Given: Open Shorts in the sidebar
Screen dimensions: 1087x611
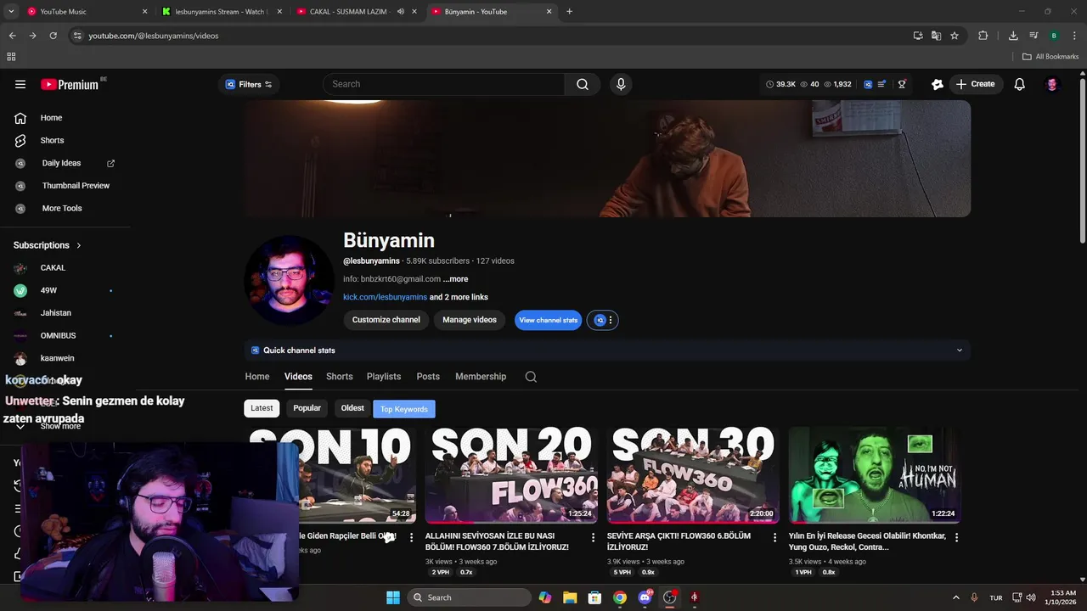Looking at the screenshot, I should [52, 140].
